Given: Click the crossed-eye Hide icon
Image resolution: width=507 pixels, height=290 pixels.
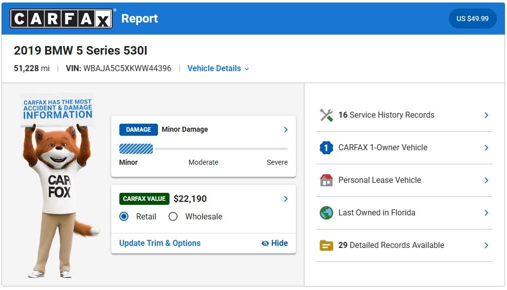Looking at the screenshot, I should pos(265,243).
